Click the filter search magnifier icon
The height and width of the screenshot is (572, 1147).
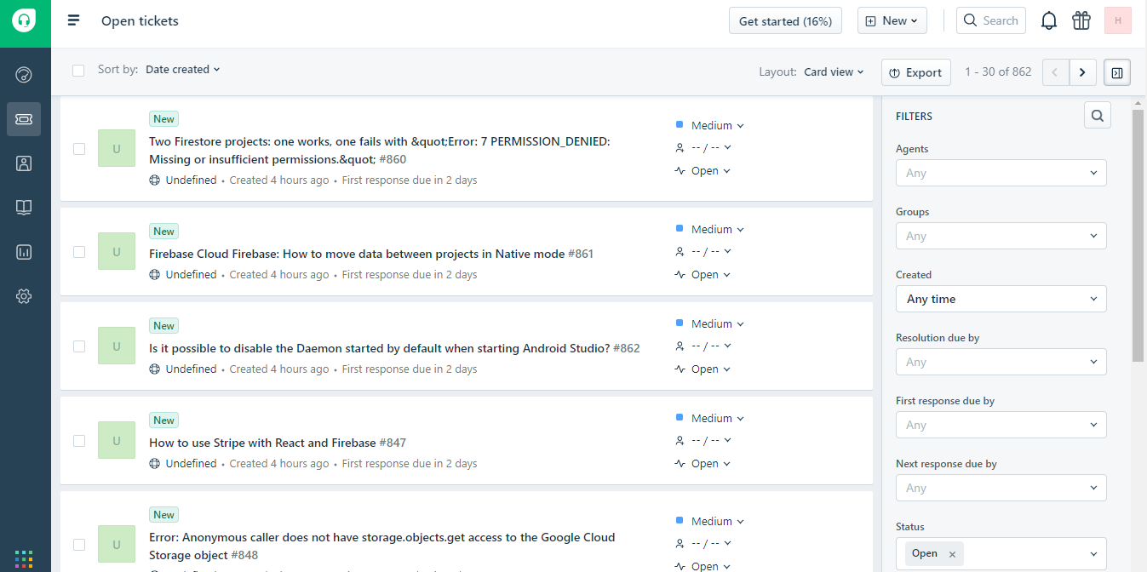coord(1098,115)
